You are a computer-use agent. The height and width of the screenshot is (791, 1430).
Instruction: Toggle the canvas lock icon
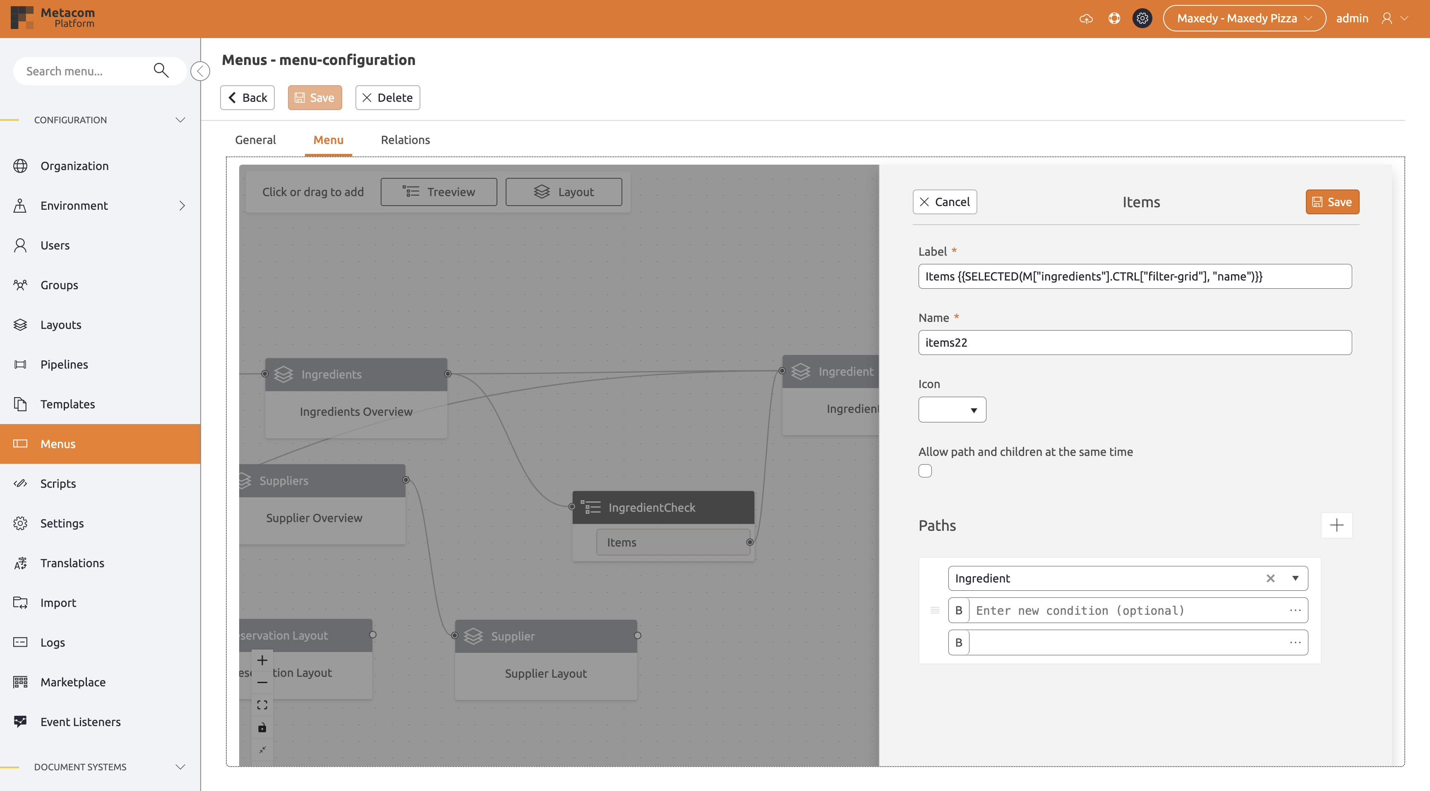[x=262, y=727]
